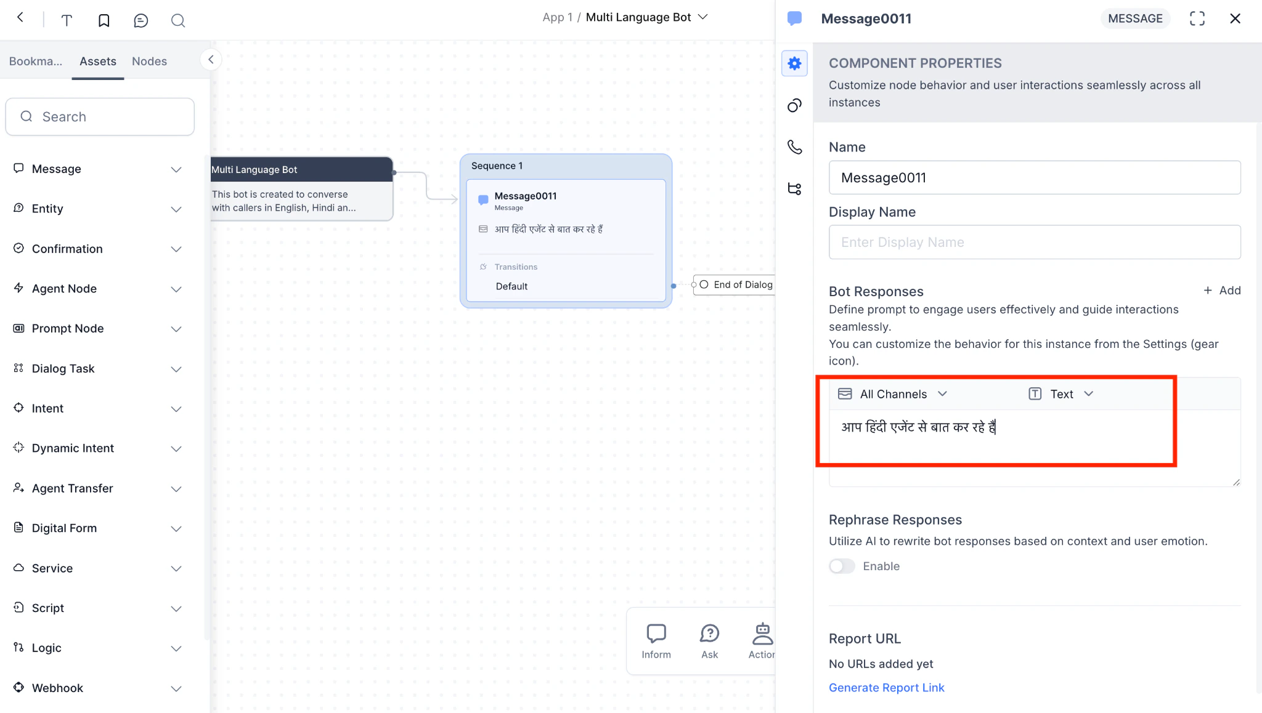Open the comments icon in the top toolbar
Image resolution: width=1262 pixels, height=713 pixels.
[x=141, y=20]
